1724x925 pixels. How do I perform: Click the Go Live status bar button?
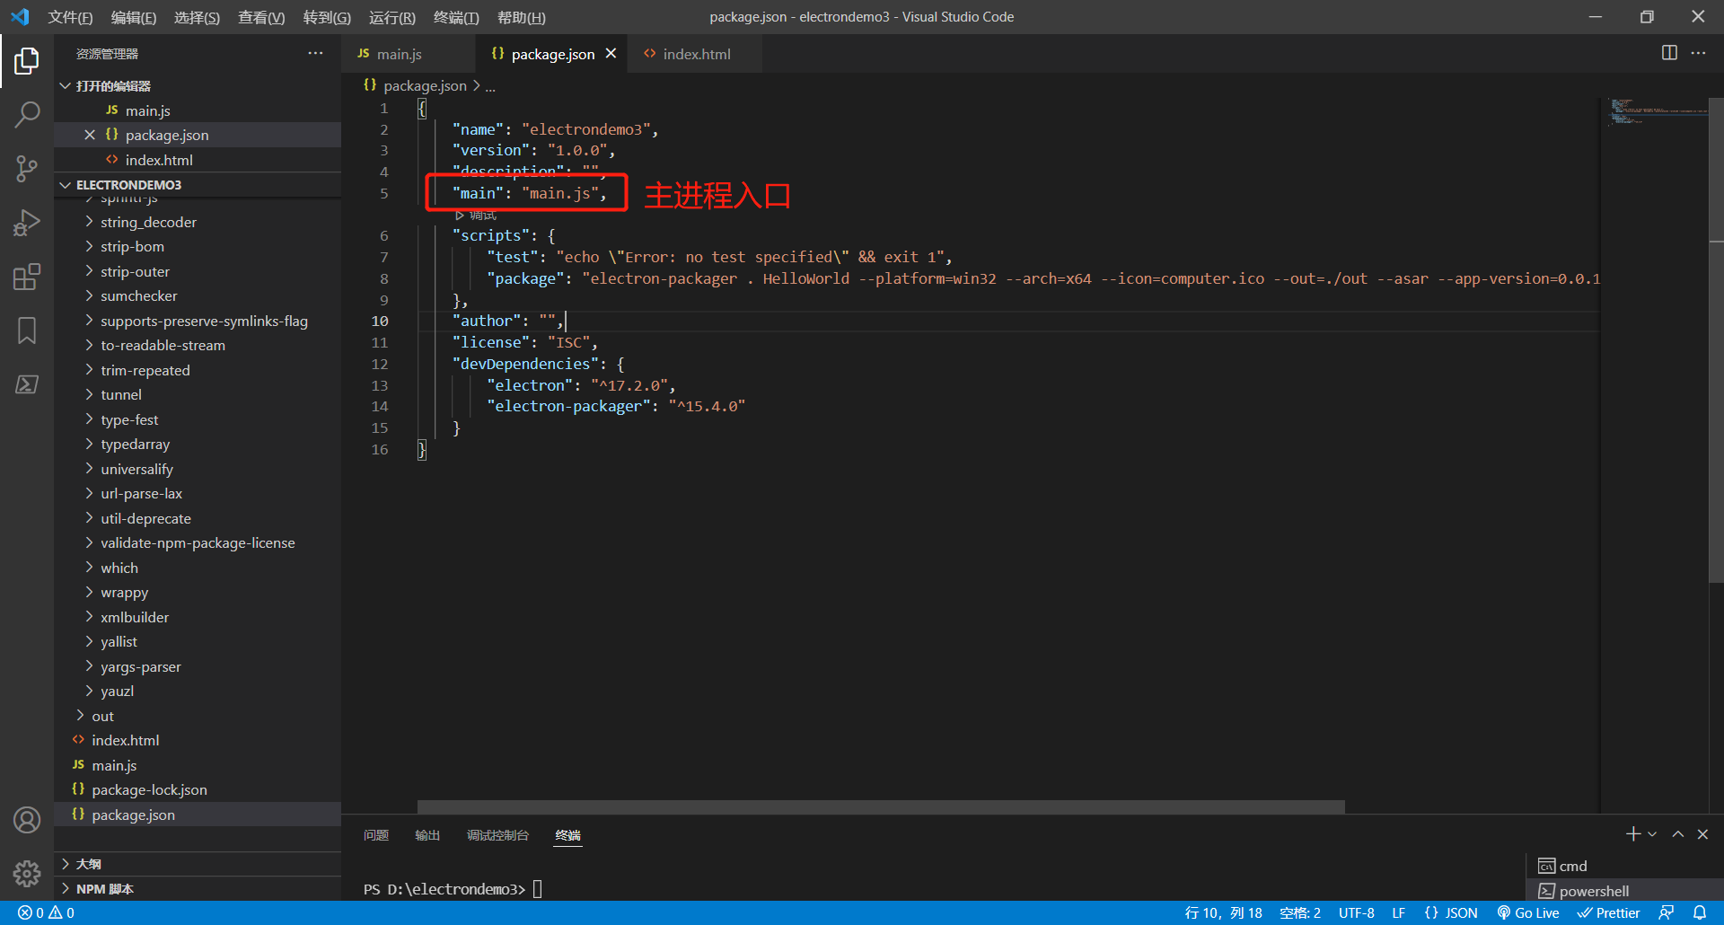pos(1528,913)
